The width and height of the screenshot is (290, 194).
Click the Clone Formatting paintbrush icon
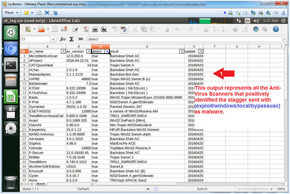(x=167, y=29)
